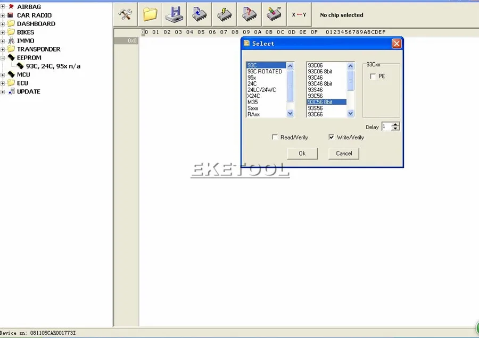Click chip type list scroll-up arrow
Screen dimensions: 479x338
[350, 66]
